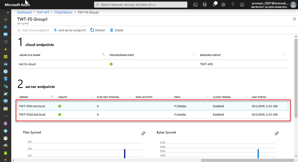Click the scroll down arrow at the bottom right
This screenshot has width=298, height=162.
[x=296, y=157]
